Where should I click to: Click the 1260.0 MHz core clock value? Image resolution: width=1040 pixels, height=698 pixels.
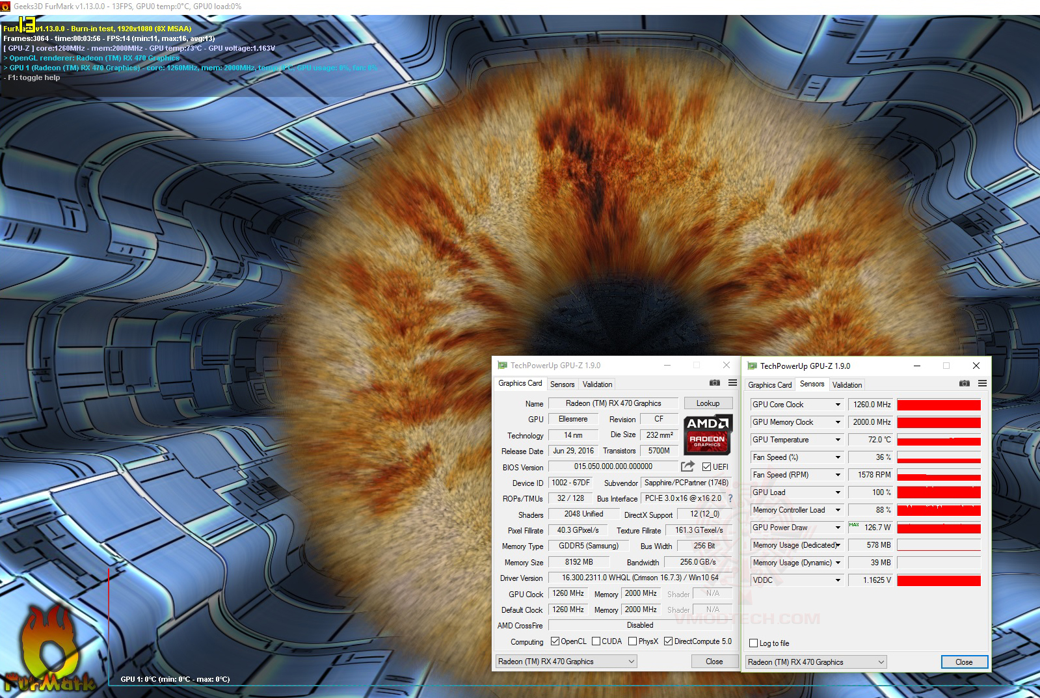872,405
